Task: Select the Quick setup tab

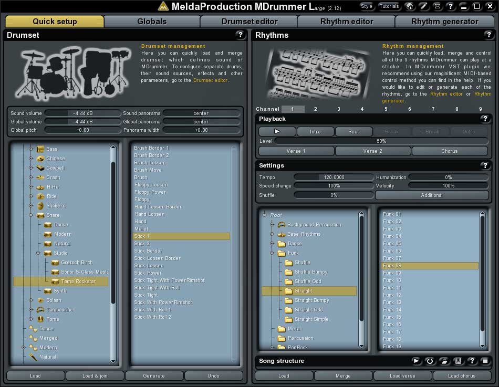Action: [x=55, y=22]
